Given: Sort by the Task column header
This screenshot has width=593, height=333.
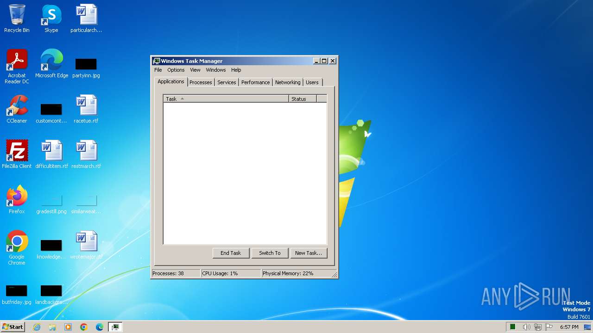Looking at the screenshot, I should (226, 99).
